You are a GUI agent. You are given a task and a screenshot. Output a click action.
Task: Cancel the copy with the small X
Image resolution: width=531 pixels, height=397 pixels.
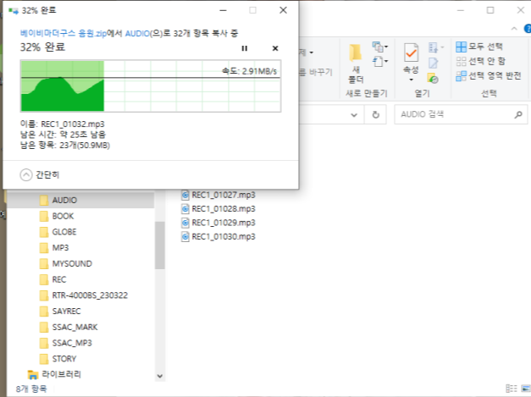click(x=275, y=48)
